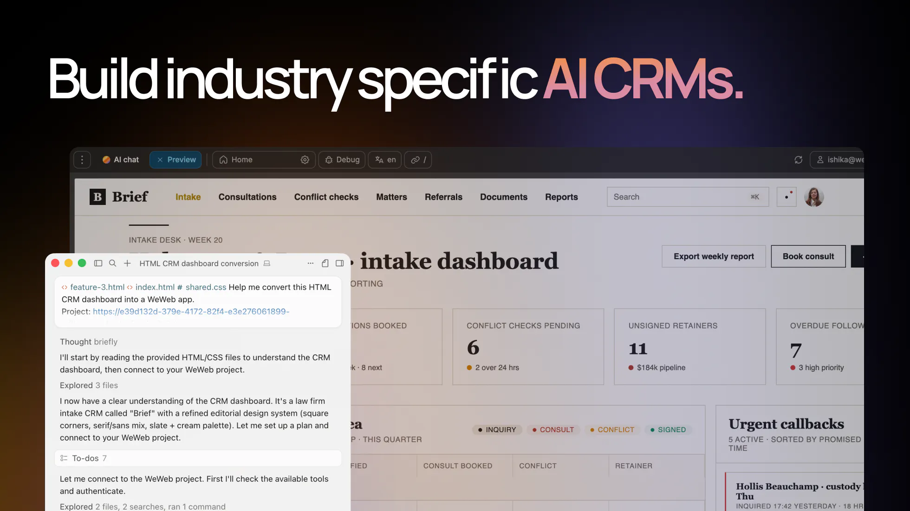Open the Referrals section
910x511 pixels.
(x=443, y=197)
